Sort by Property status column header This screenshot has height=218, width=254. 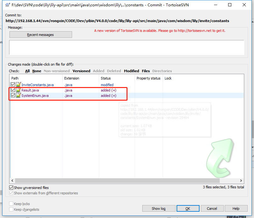[x=149, y=78]
